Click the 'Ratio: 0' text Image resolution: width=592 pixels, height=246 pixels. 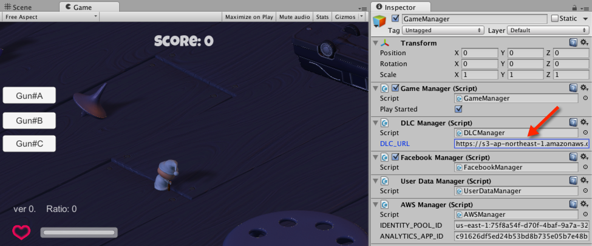61,208
